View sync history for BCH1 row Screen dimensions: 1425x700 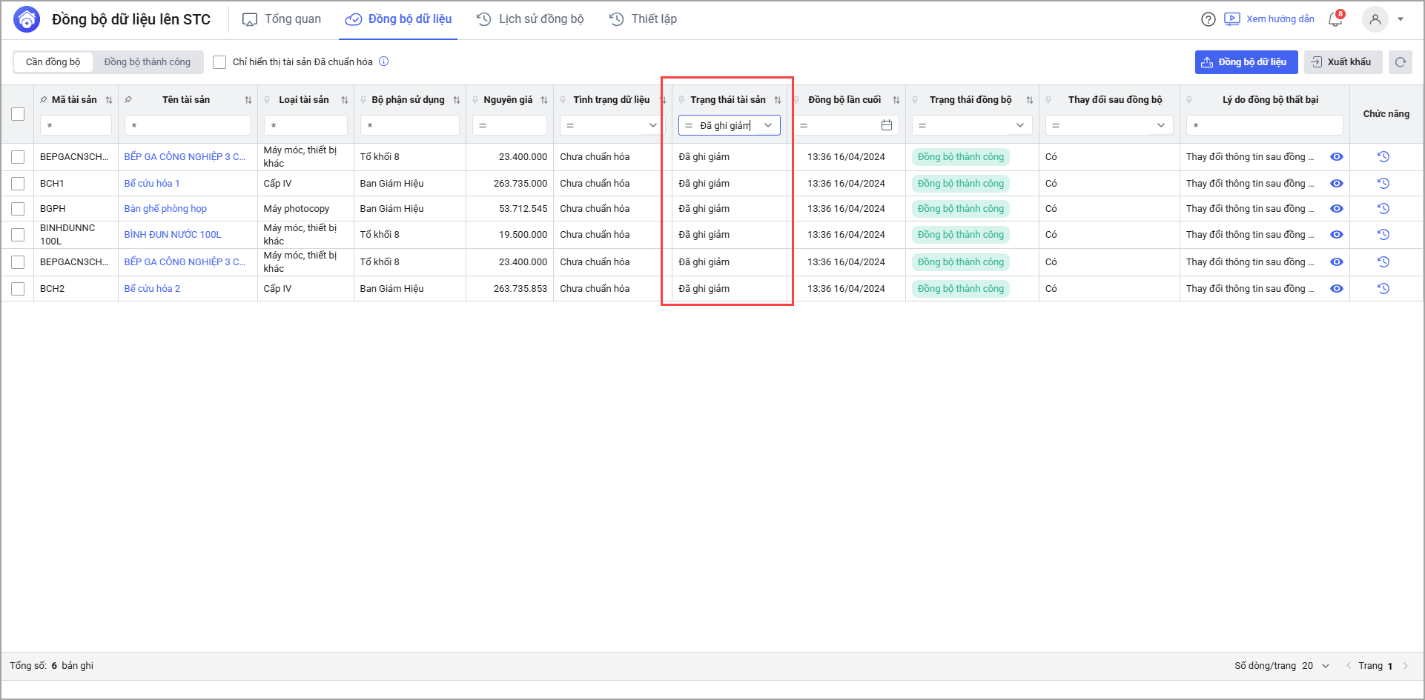coord(1383,184)
